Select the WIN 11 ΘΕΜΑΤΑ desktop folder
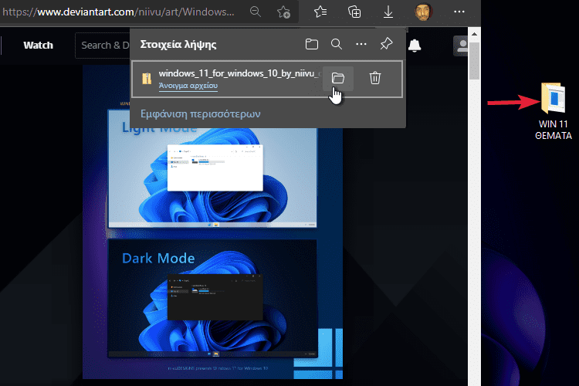The width and height of the screenshot is (579, 386). click(554, 111)
